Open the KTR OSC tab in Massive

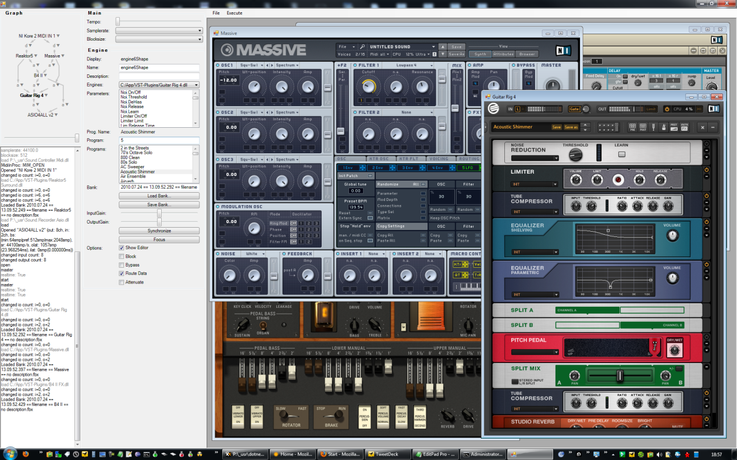[381, 158]
